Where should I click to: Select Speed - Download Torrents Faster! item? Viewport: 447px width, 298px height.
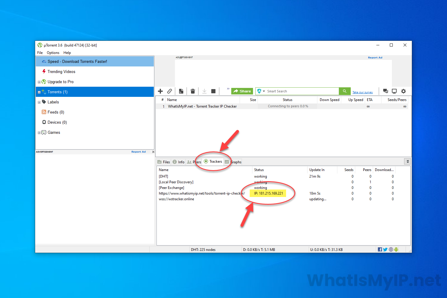point(95,61)
